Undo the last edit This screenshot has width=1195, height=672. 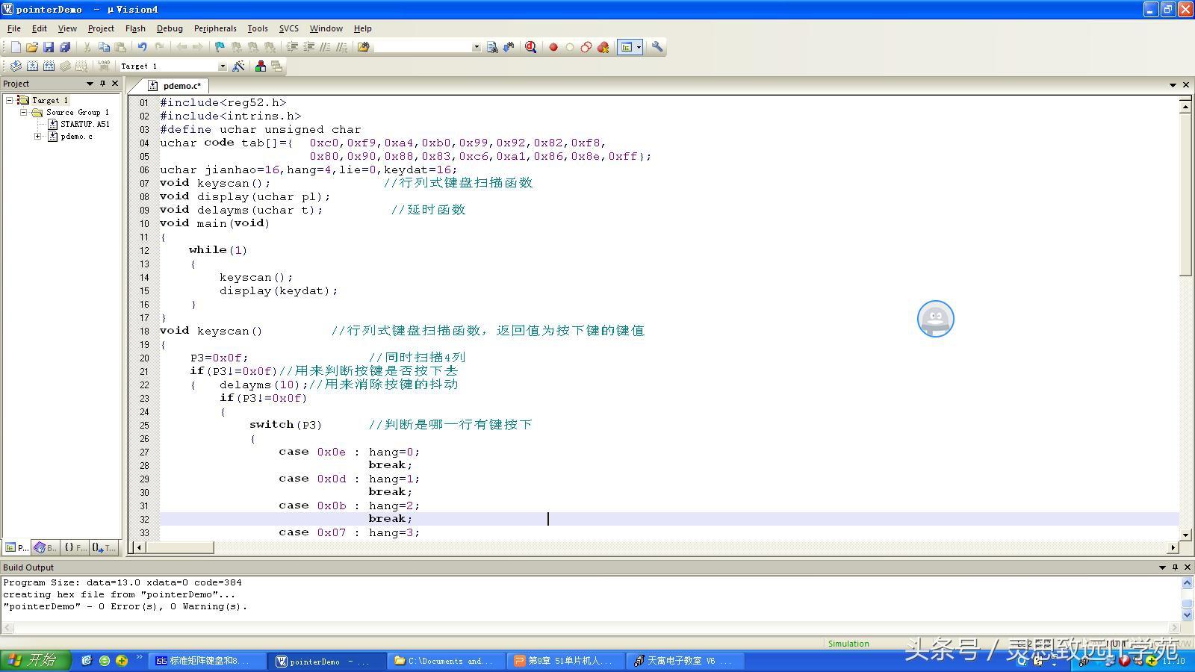click(142, 47)
